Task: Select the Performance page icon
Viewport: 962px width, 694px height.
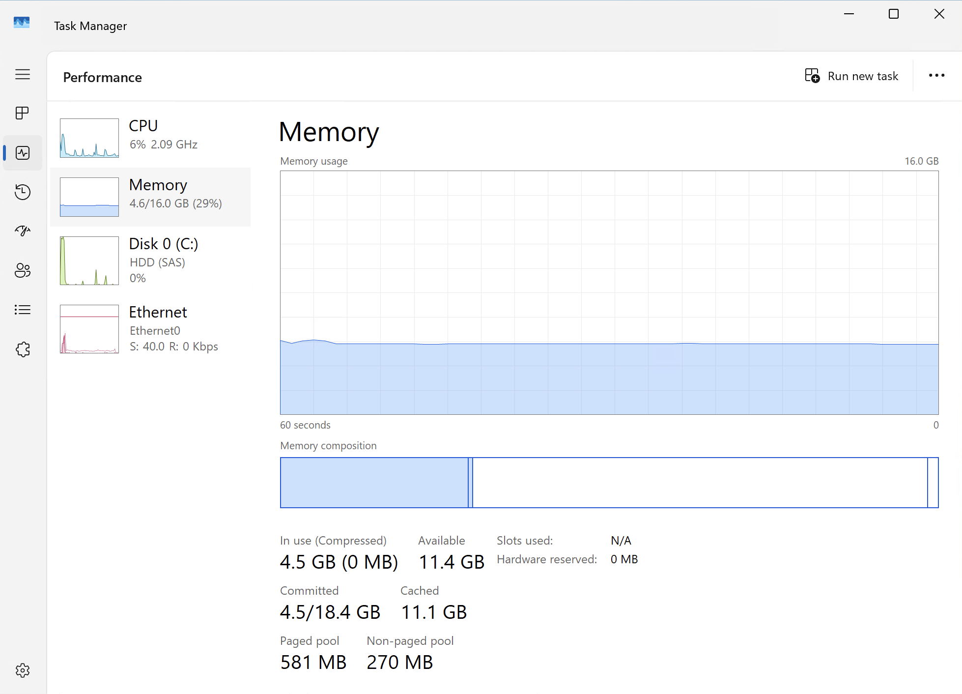Action: tap(23, 153)
